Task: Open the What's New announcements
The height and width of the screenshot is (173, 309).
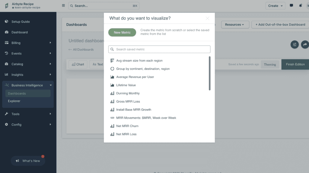Action: 28,161
